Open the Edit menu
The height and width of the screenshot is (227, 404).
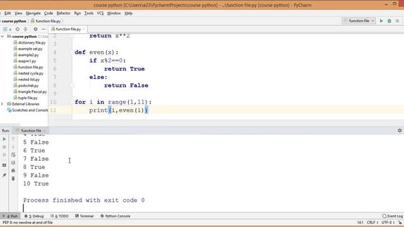pyautogui.click(x=8, y=13)
